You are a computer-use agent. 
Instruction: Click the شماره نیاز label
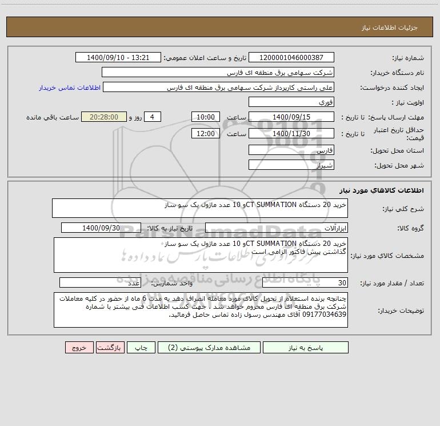pos(408,58)
